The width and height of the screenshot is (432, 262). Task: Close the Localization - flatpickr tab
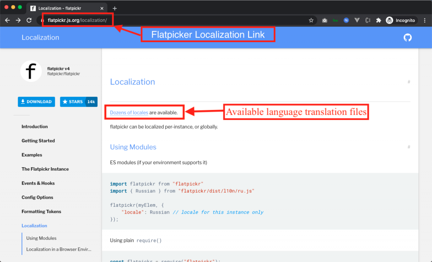pyautogui.click(x=102, y=8)
